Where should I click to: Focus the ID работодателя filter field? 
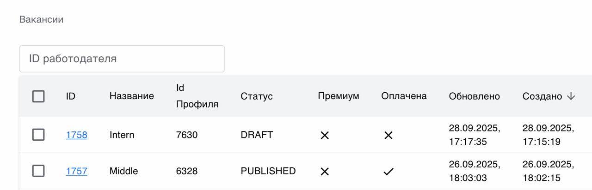tap(122, 59)
